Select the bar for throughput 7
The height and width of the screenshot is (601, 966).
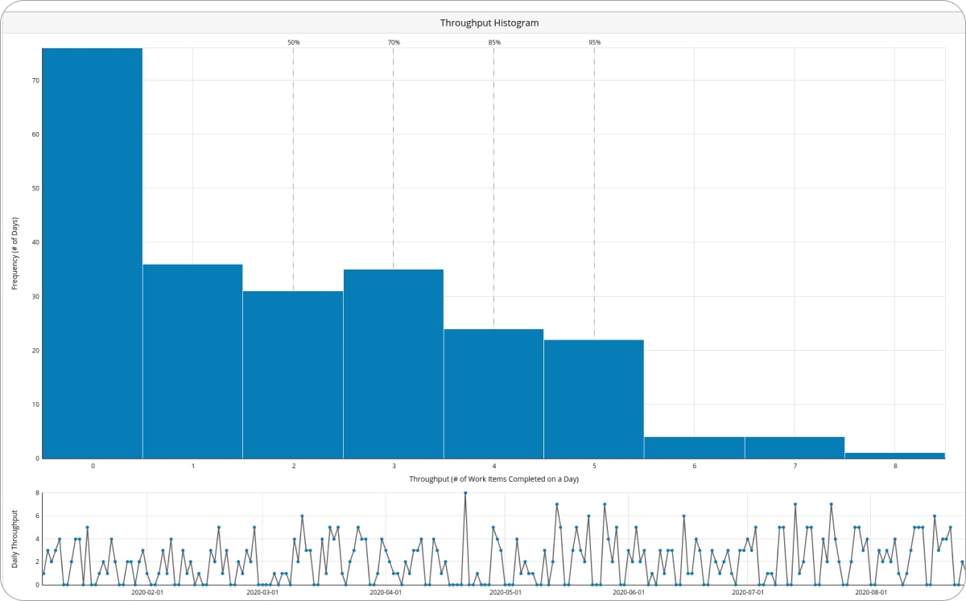(x=794, y=448)
